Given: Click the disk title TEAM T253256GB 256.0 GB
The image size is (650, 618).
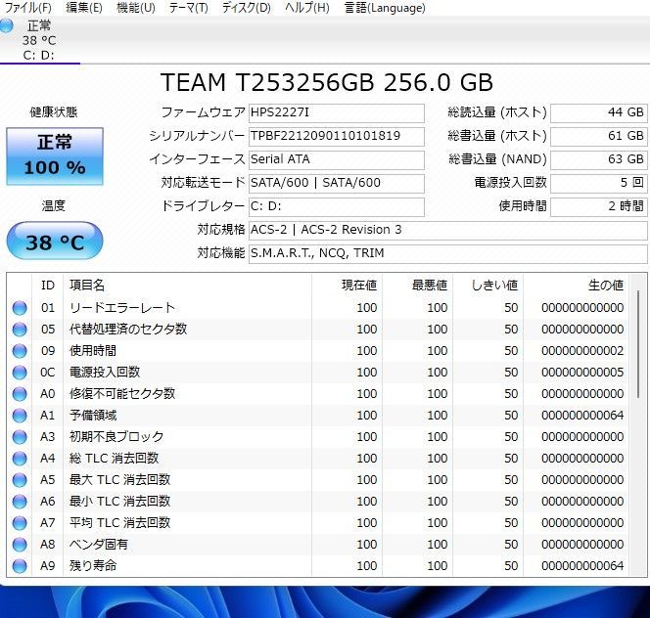Looking at the screenshot, I should 327,82.
